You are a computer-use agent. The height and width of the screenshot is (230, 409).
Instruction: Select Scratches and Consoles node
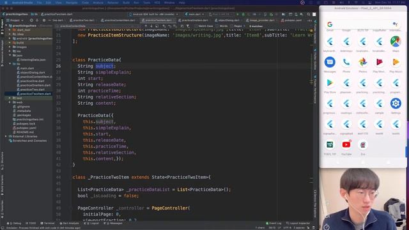(x=29, y=141)
